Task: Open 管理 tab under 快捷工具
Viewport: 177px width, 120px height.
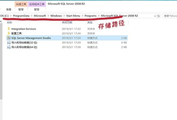Action: point(21,9)
